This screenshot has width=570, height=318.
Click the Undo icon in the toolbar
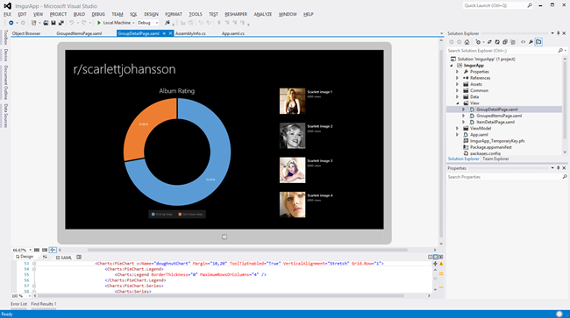pos(72,23)
